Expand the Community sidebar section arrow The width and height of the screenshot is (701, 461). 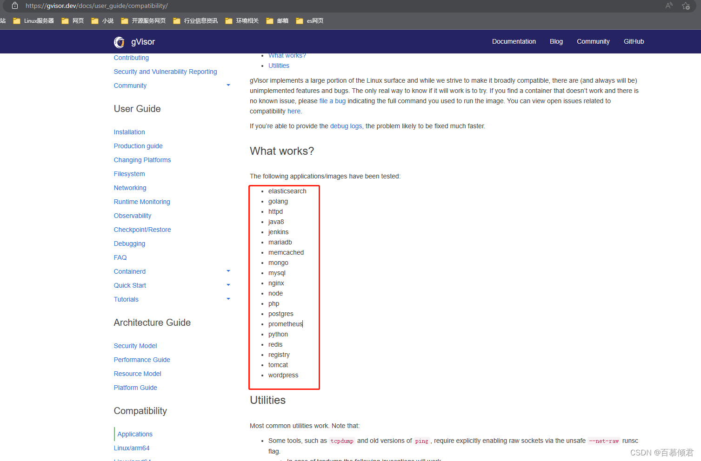click(228, 85)
